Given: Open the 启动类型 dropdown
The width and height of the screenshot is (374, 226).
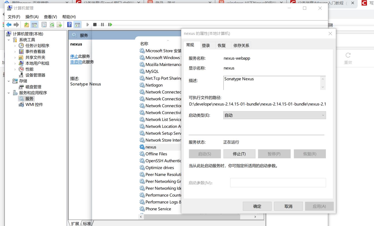Looking at the screenshot, I should click(275, 115).
